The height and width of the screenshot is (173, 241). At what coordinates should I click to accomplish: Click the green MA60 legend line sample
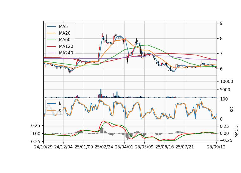[51, 40]
